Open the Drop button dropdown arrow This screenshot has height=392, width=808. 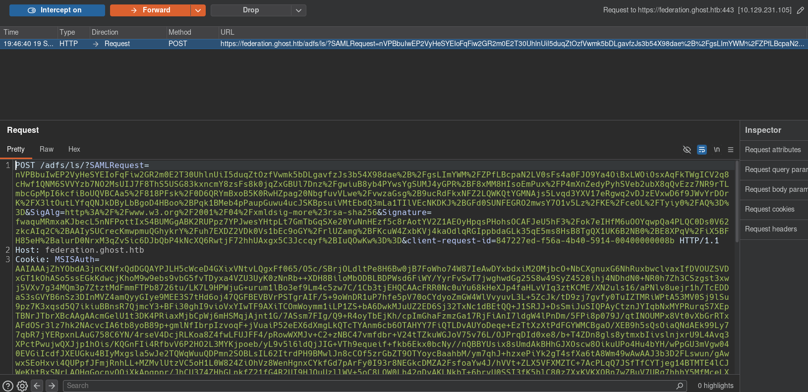[298, 10]
